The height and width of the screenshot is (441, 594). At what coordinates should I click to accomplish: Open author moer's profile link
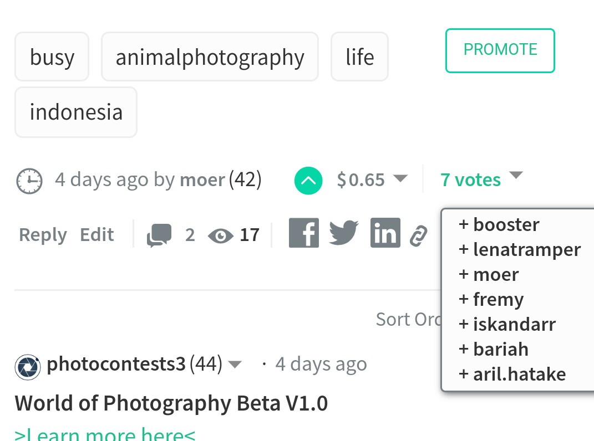pyautogui.click(x=202, y=180)
